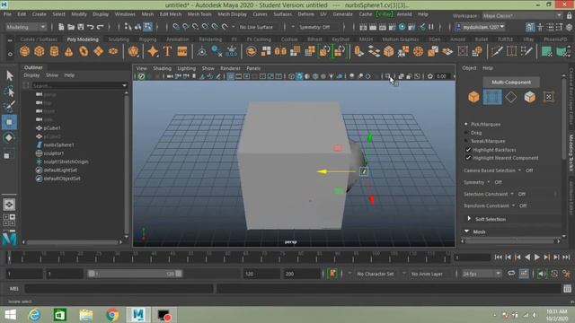Screen dimensions: 575x323
Task: Activate the Rotate tool in toolbox
Action: click(10, 137)
